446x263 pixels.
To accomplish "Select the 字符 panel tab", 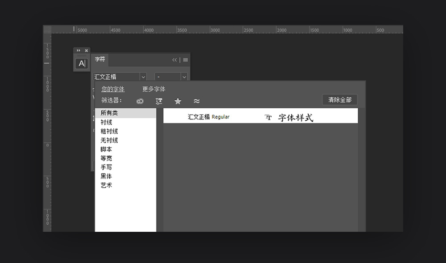I will [99, 59].
